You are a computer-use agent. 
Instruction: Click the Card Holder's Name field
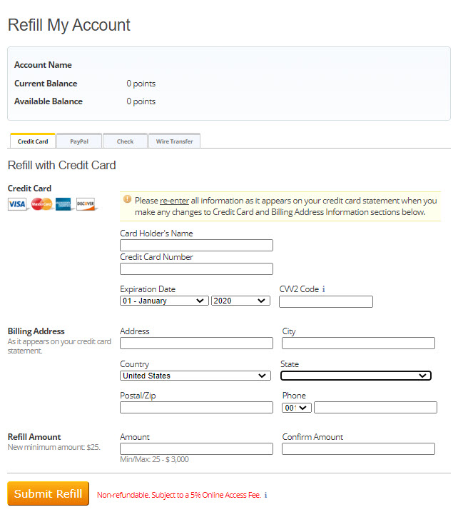click(x=196, y=245)
